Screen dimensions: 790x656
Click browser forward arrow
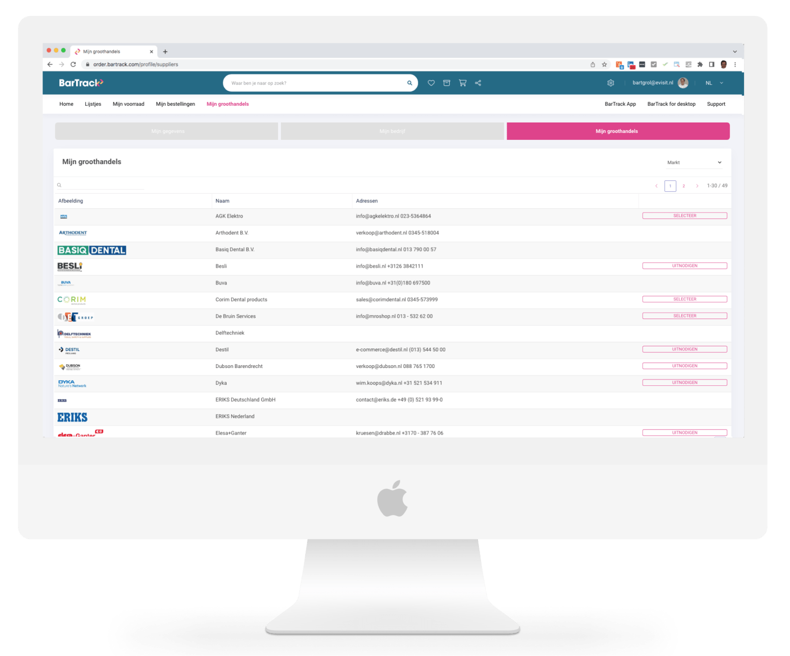pos(62,64)
